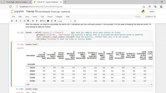
Task: Open the Help menu
Action: pyautogui.click(x=68, y=17)
